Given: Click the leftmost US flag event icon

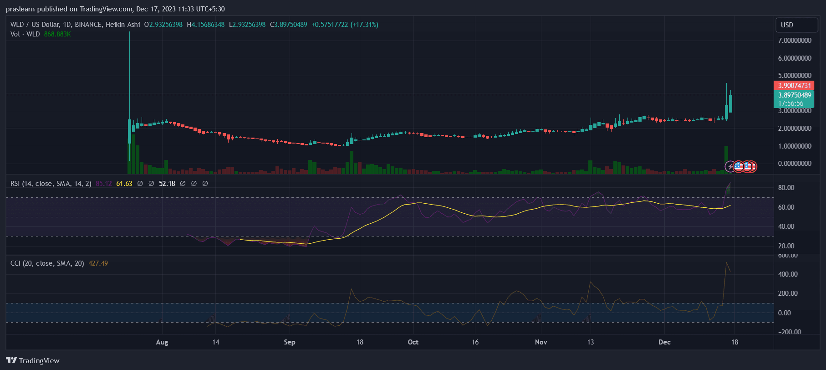Looking at the screenshot, I should coord(738,167).
